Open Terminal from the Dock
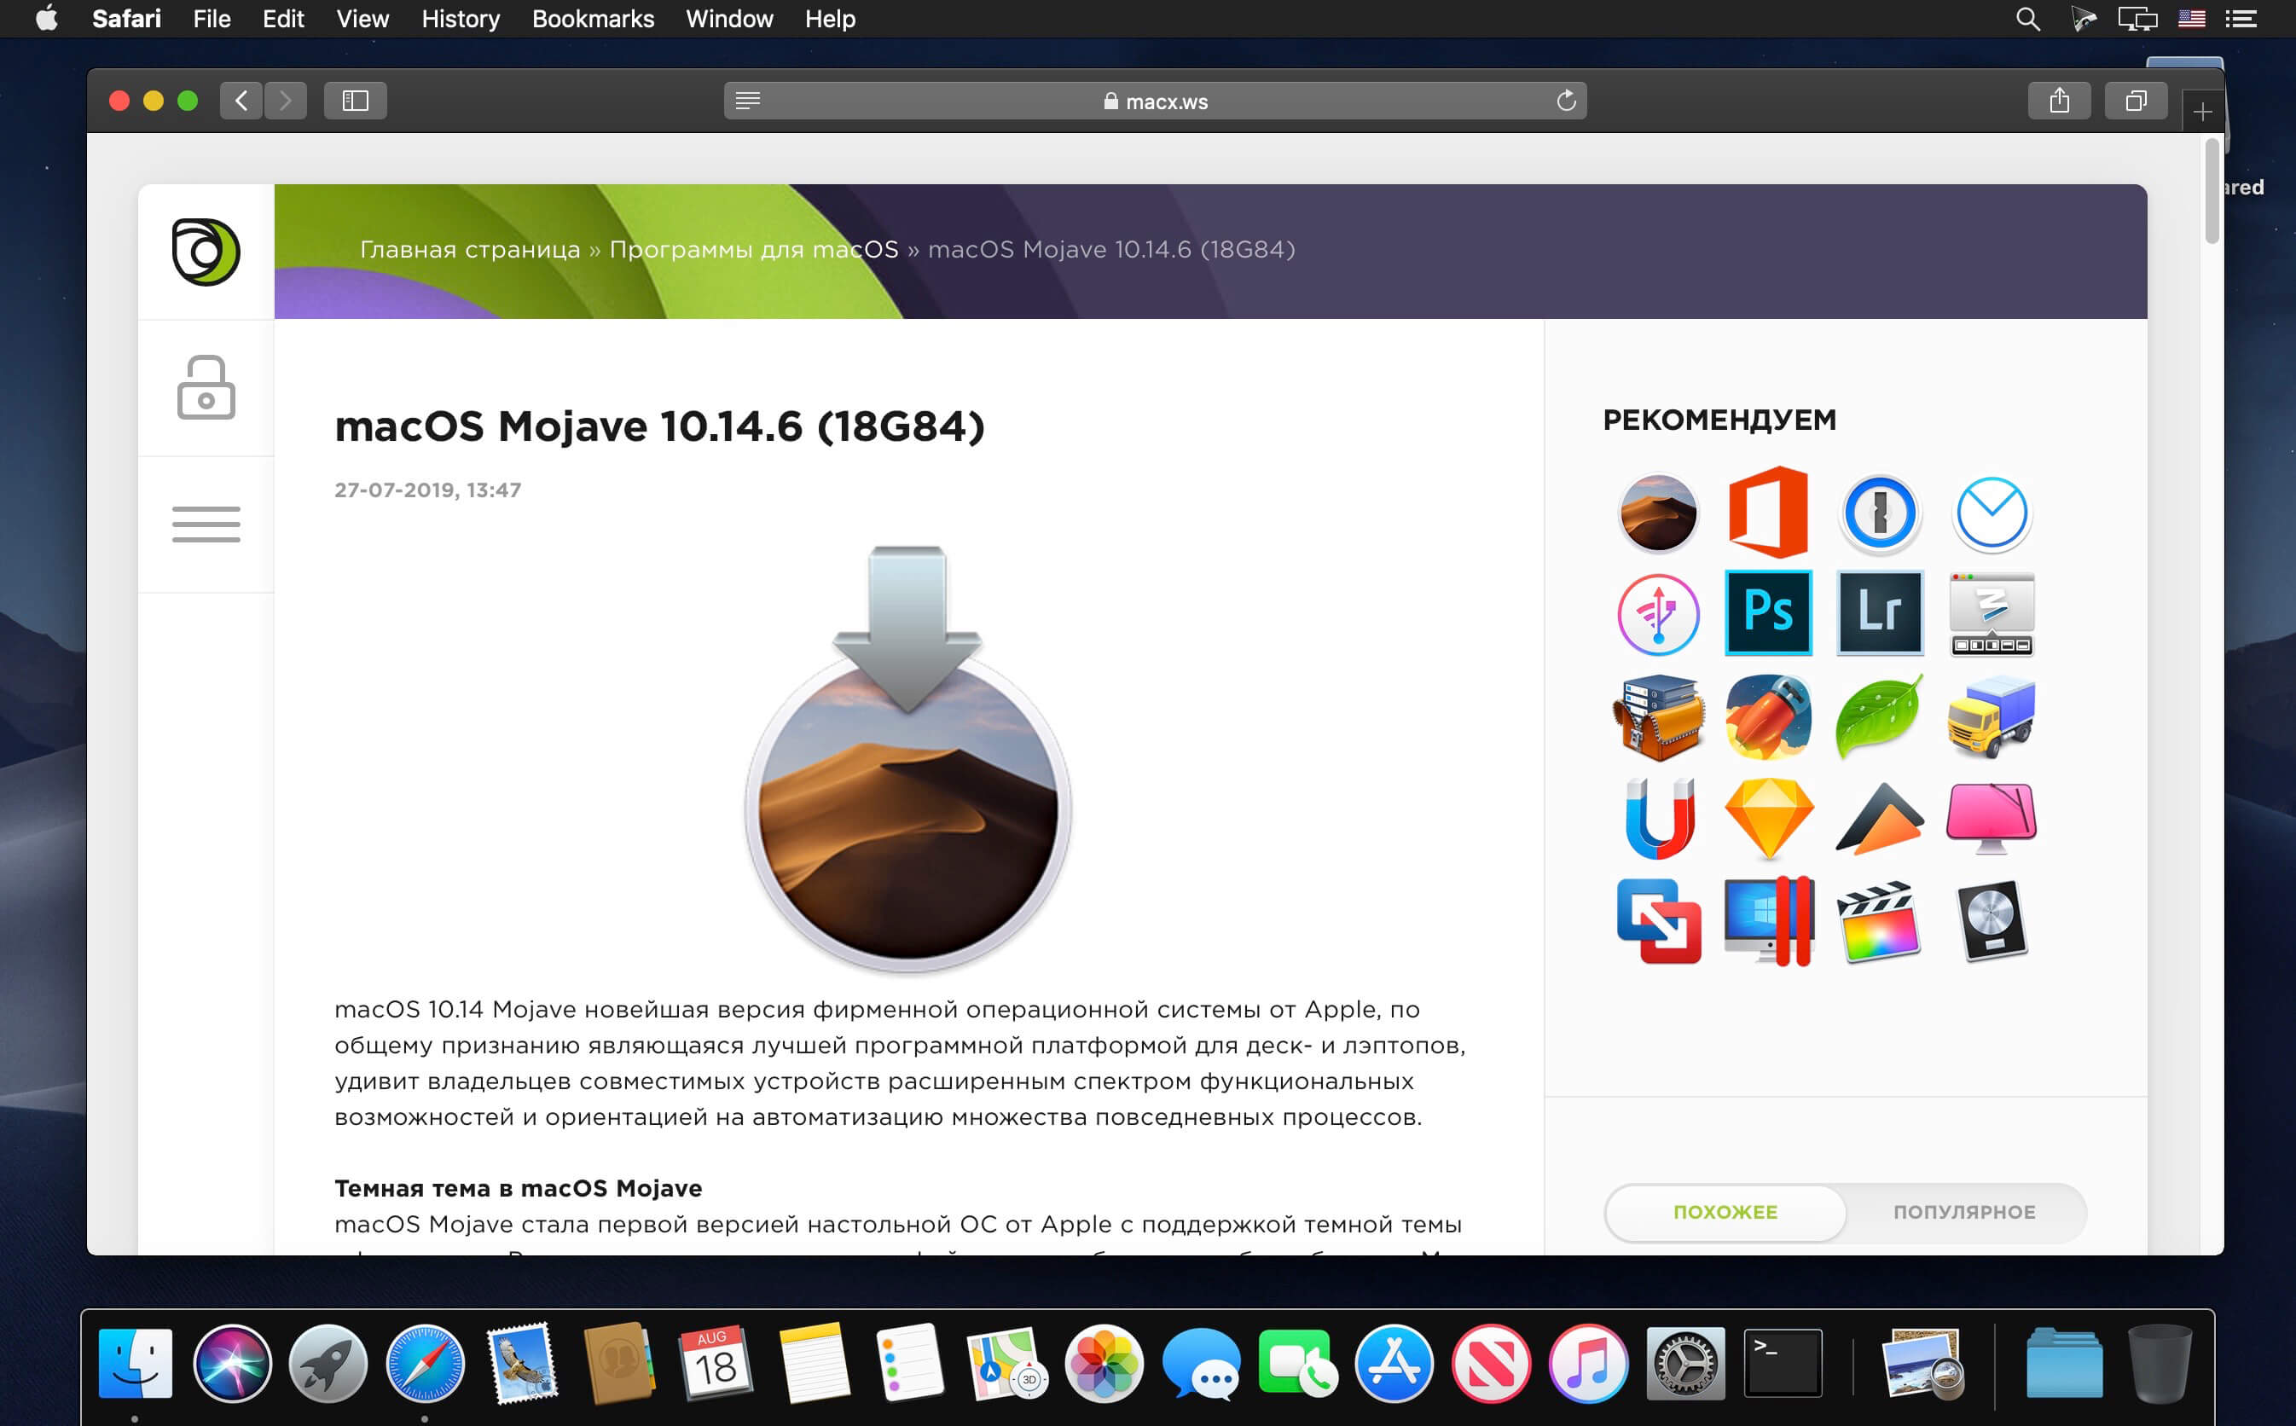Screen dimensions: 2296x1426 [x=1782, y=1364]
